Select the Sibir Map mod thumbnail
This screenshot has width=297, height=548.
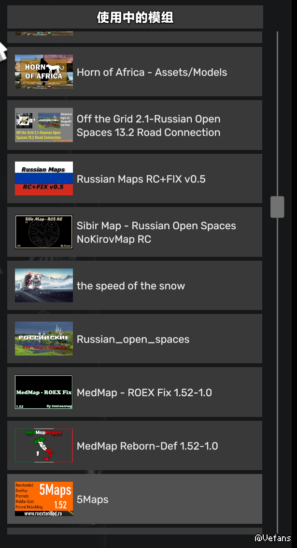(44, 232)
